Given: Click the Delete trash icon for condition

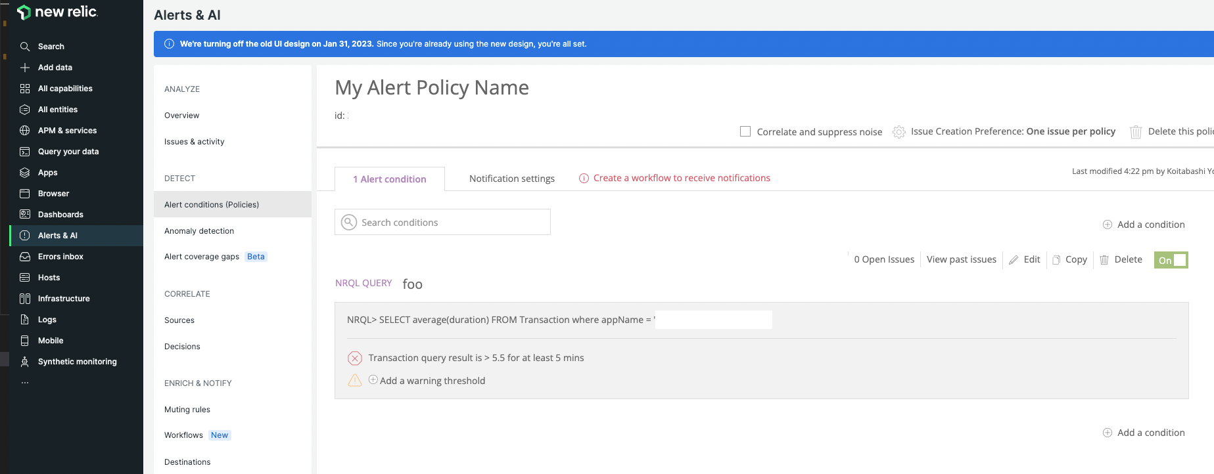Looking at the screenshot, I should point(1104,260).
